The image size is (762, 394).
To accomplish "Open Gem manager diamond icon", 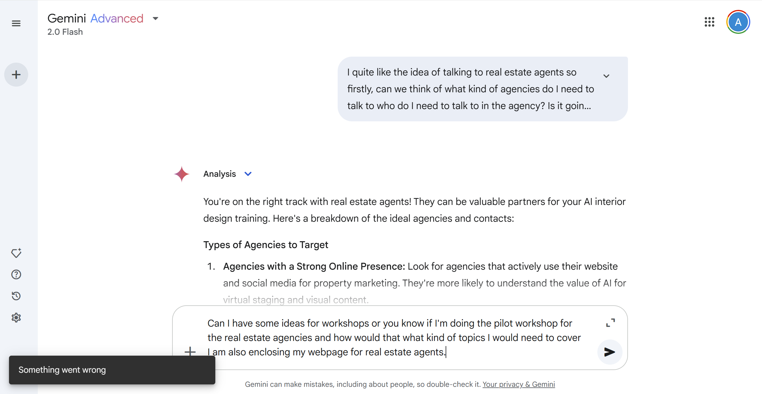I will coord(16,253).
